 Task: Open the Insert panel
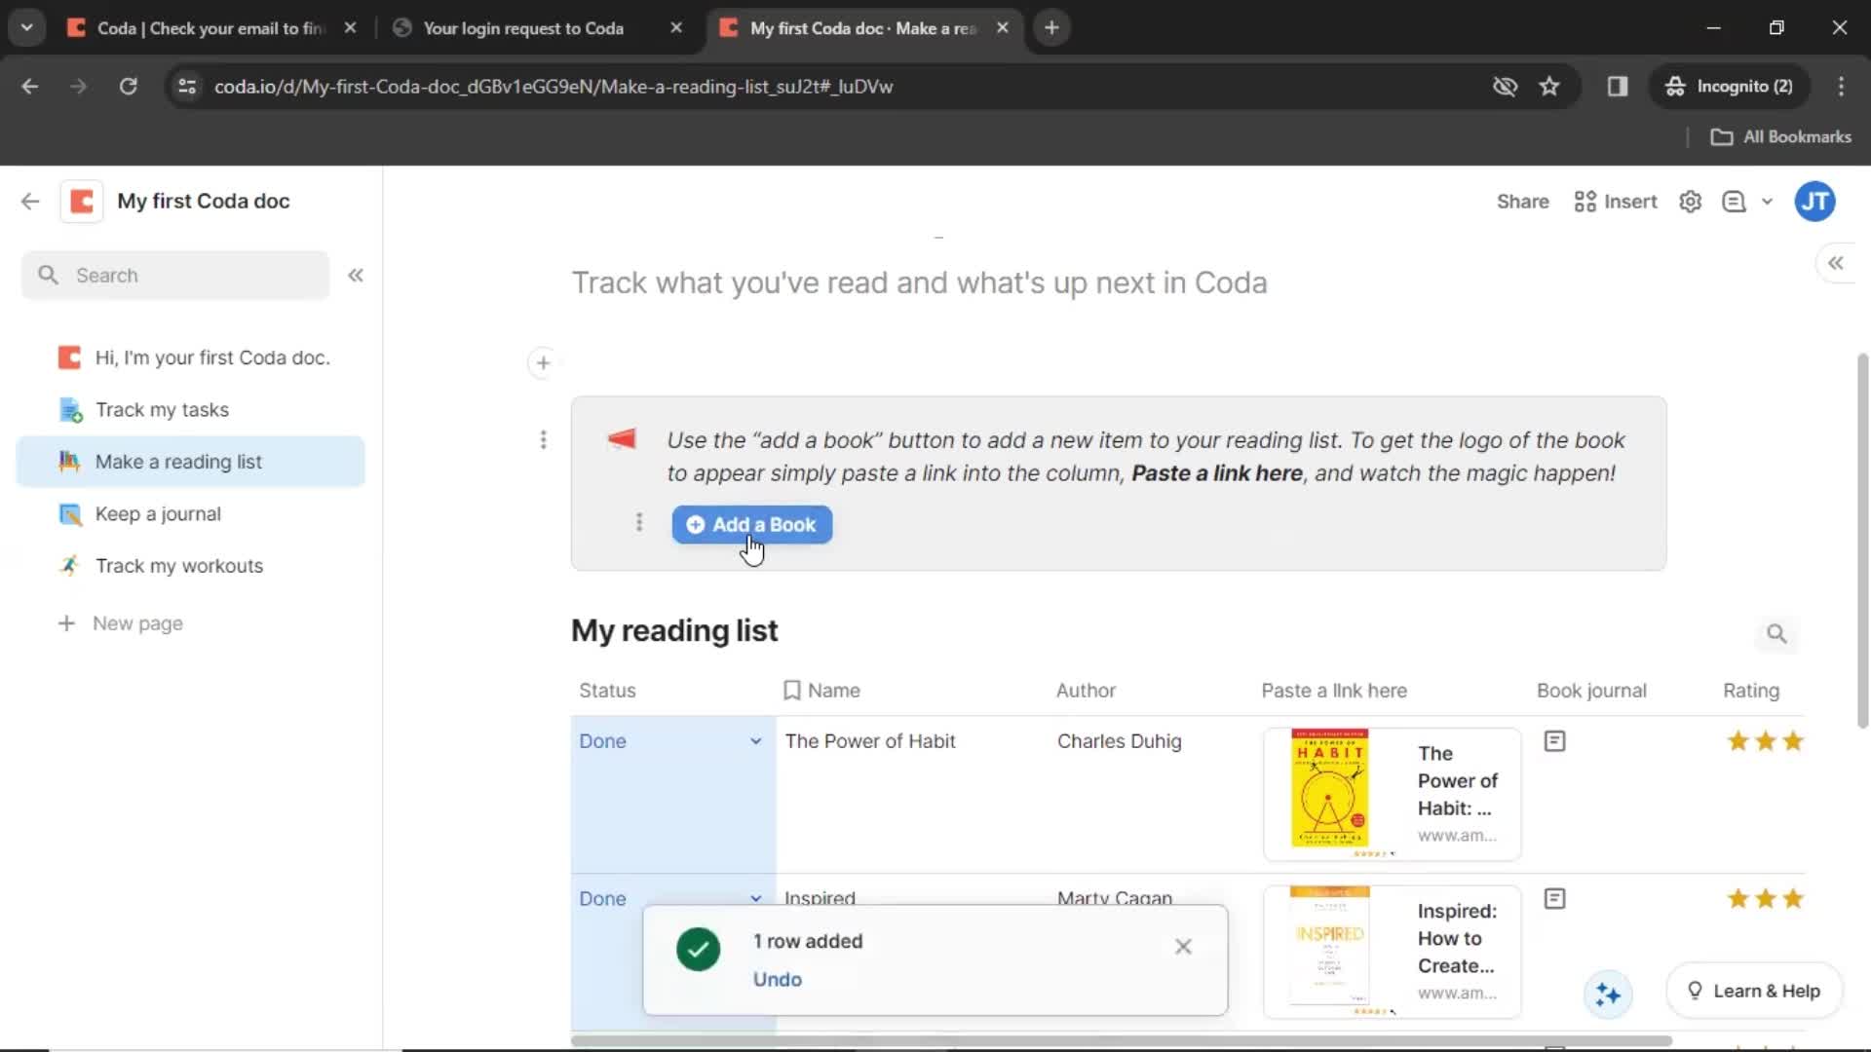tap(1617, 202)
